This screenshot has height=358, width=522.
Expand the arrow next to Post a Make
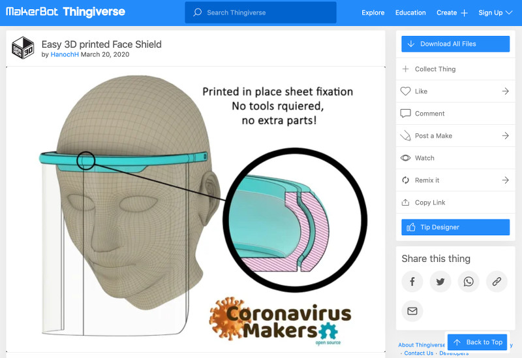coord(505,136)
